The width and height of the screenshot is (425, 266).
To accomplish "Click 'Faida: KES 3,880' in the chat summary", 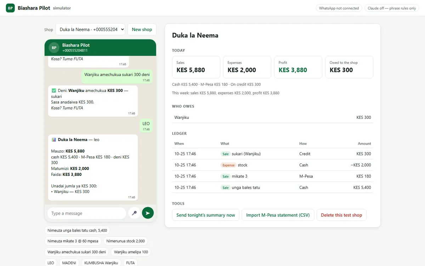I will [x=67, y=174].
